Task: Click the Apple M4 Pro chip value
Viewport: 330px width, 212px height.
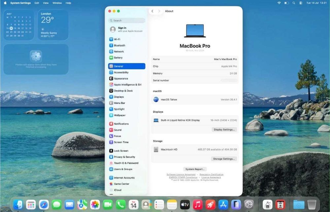Action: (x=229, y=66)
